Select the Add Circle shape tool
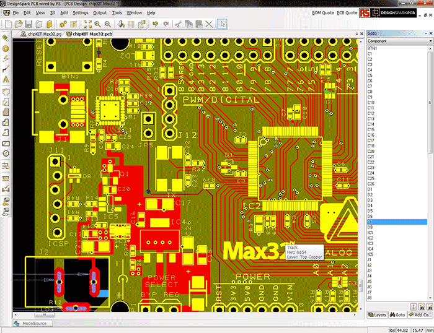434x333 pixels. [x=6, y=154]
